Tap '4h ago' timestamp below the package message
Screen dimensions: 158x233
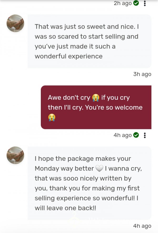click(142, 226)
